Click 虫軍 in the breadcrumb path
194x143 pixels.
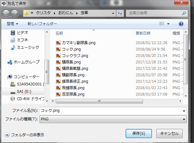(84, 13)
